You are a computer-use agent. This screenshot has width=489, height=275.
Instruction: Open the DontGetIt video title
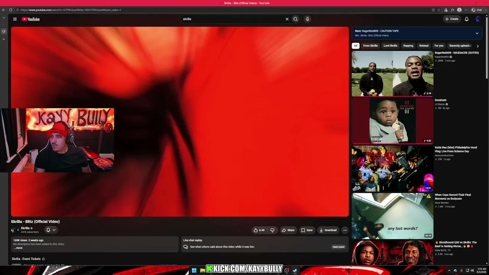[440, 100]
